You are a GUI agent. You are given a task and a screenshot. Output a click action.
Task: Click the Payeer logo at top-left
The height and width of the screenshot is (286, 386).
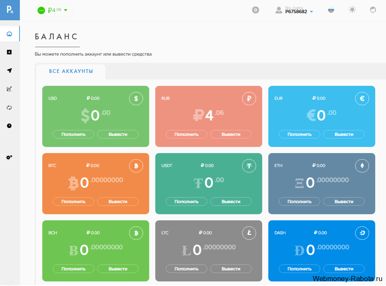tap(10, 10)
